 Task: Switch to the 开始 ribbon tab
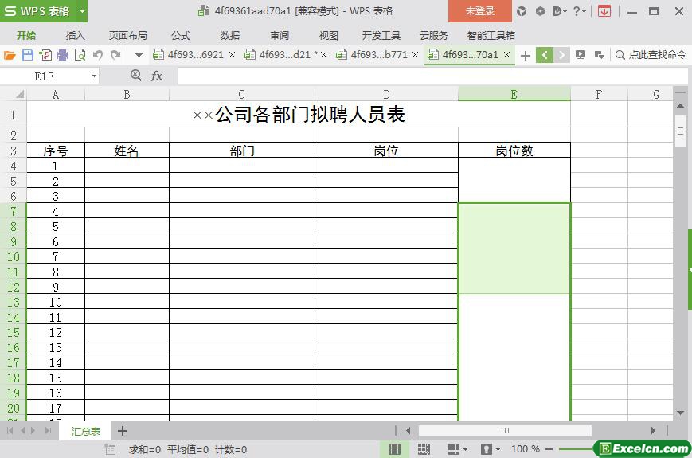[x=26, y=35]
